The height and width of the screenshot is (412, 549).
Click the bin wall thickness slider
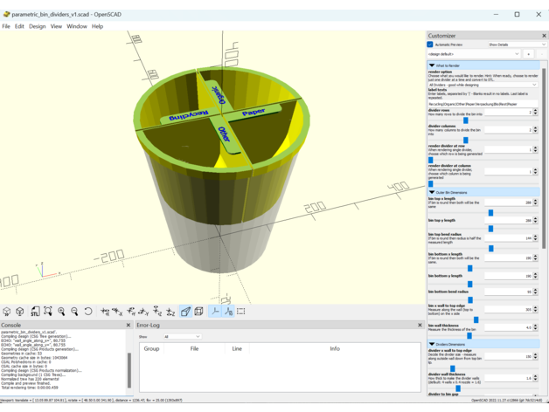coord(469,335)
